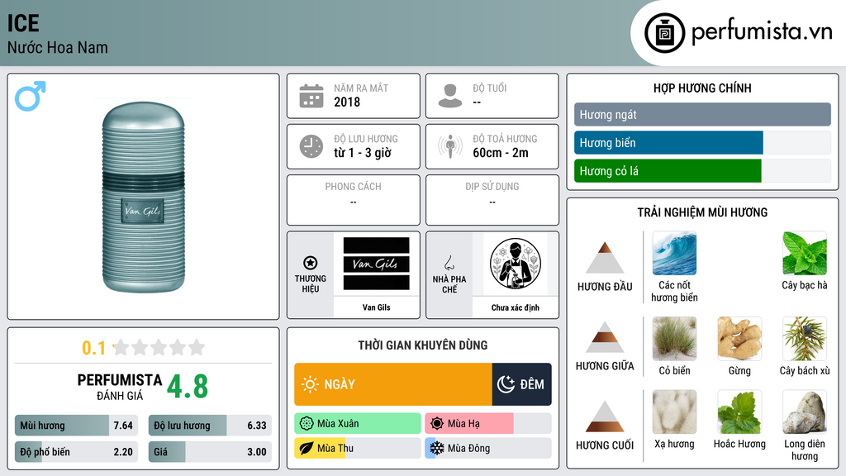Click the sillage value 60cm - 2m
Image resolution: width=846 pixels, height=476 pixels.
pos(501,153)
